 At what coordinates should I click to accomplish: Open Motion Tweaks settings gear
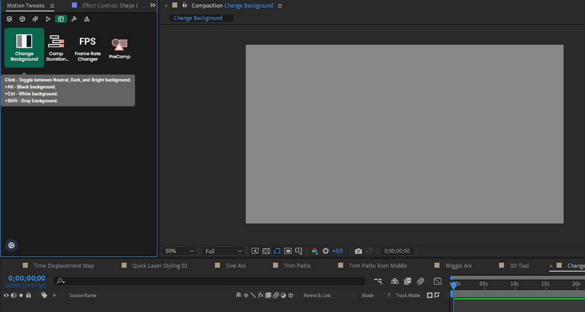click(11, 245)
